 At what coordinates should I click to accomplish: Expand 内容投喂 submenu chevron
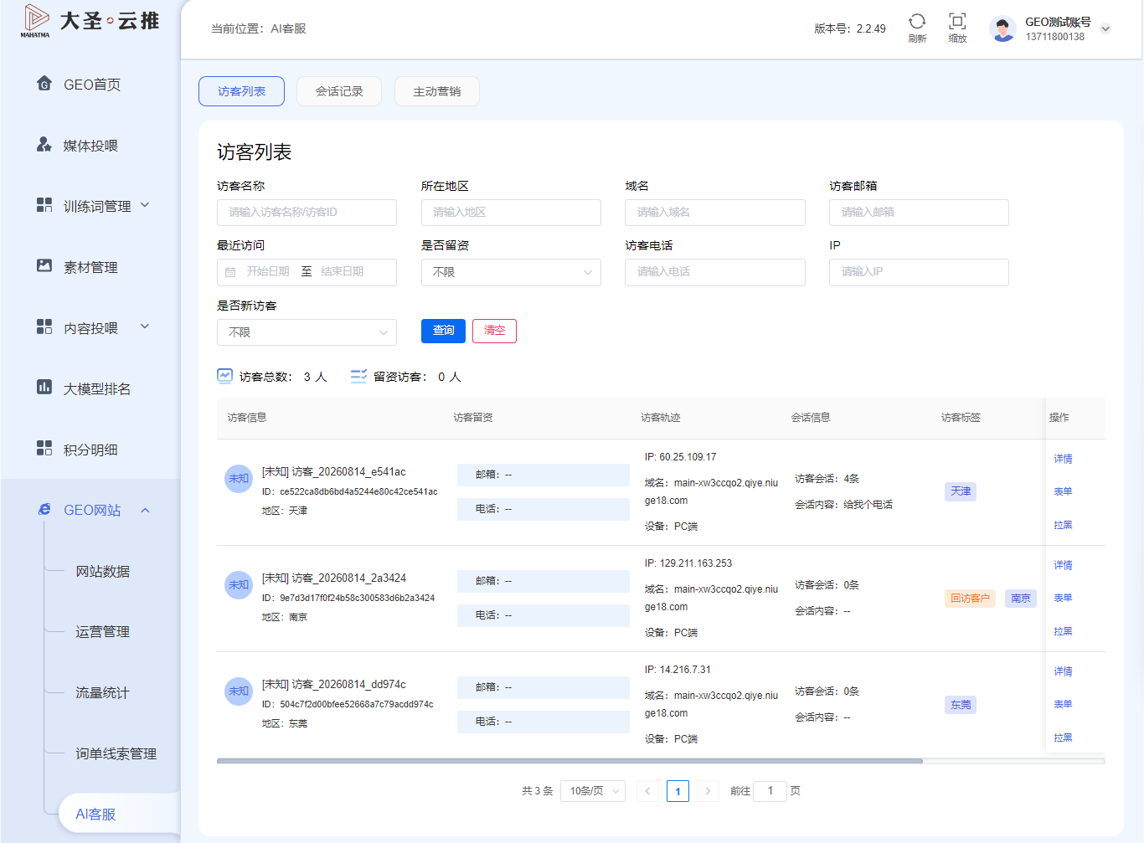click(145, 326)
